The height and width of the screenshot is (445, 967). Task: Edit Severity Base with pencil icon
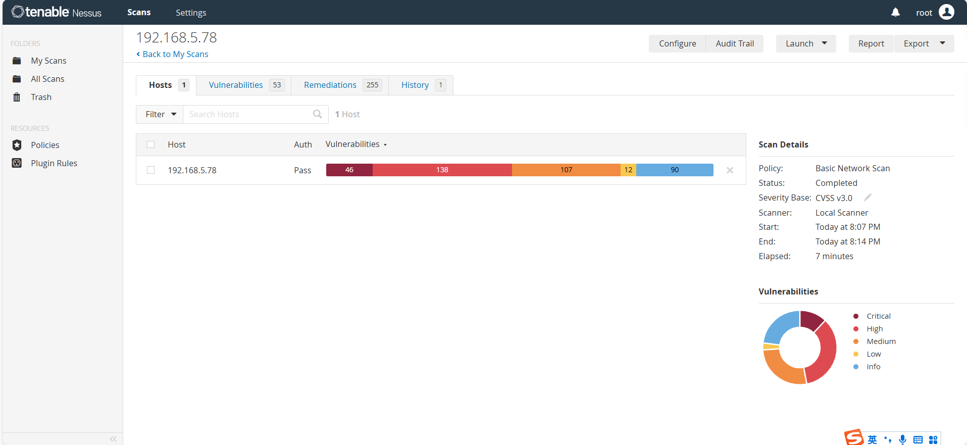[868, 197]
